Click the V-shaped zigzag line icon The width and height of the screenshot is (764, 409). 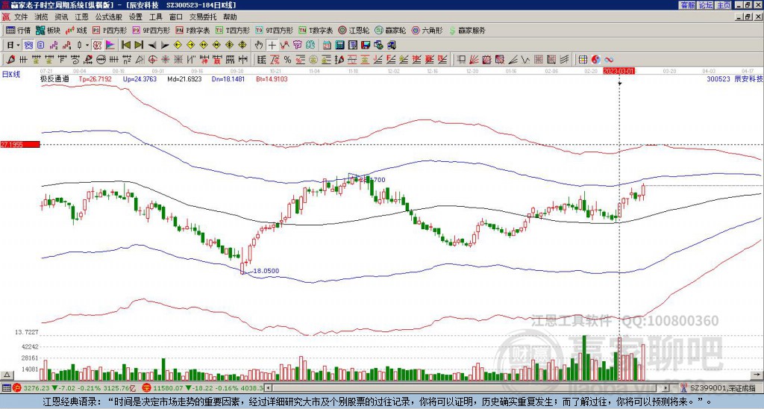pyautogui.click(x=526, y=60)
